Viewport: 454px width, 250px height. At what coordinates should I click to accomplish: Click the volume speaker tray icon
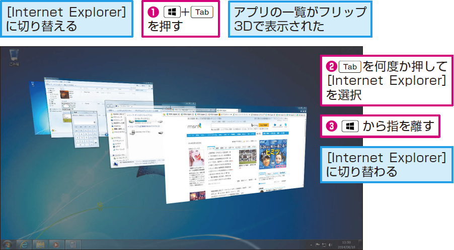click(330, 245)
